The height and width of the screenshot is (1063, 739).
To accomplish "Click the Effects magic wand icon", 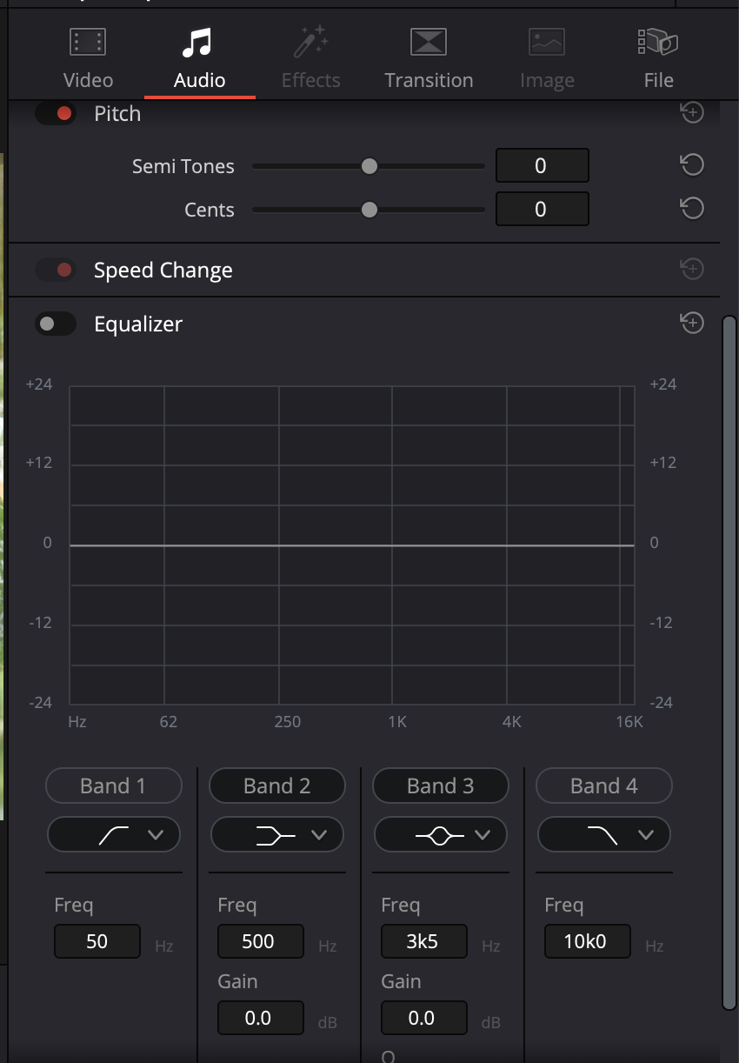I will tap(310, 42).
